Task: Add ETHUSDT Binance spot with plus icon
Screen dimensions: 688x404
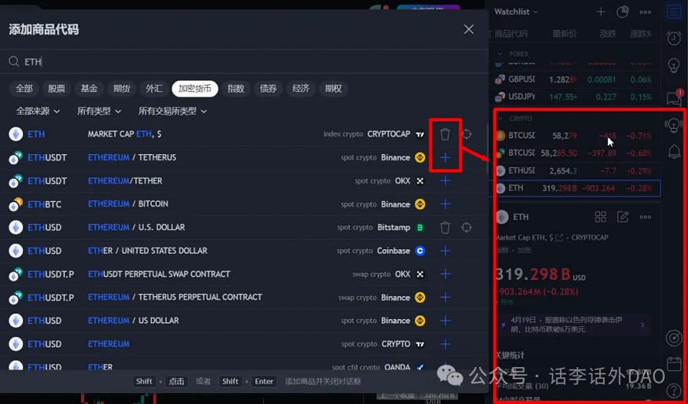Action: [445, 157]
